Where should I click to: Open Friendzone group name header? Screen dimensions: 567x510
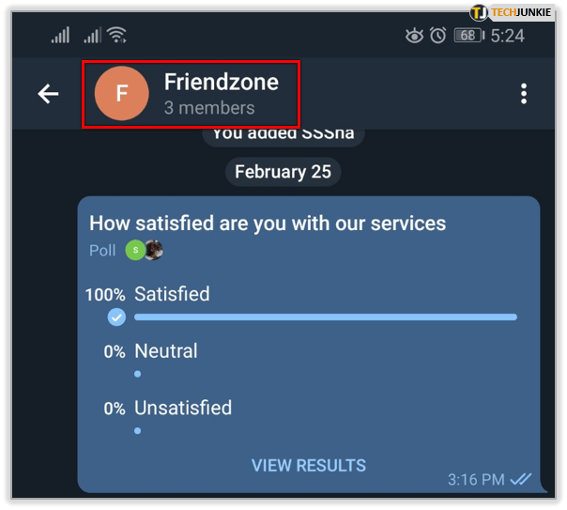(x=222, y=82)
